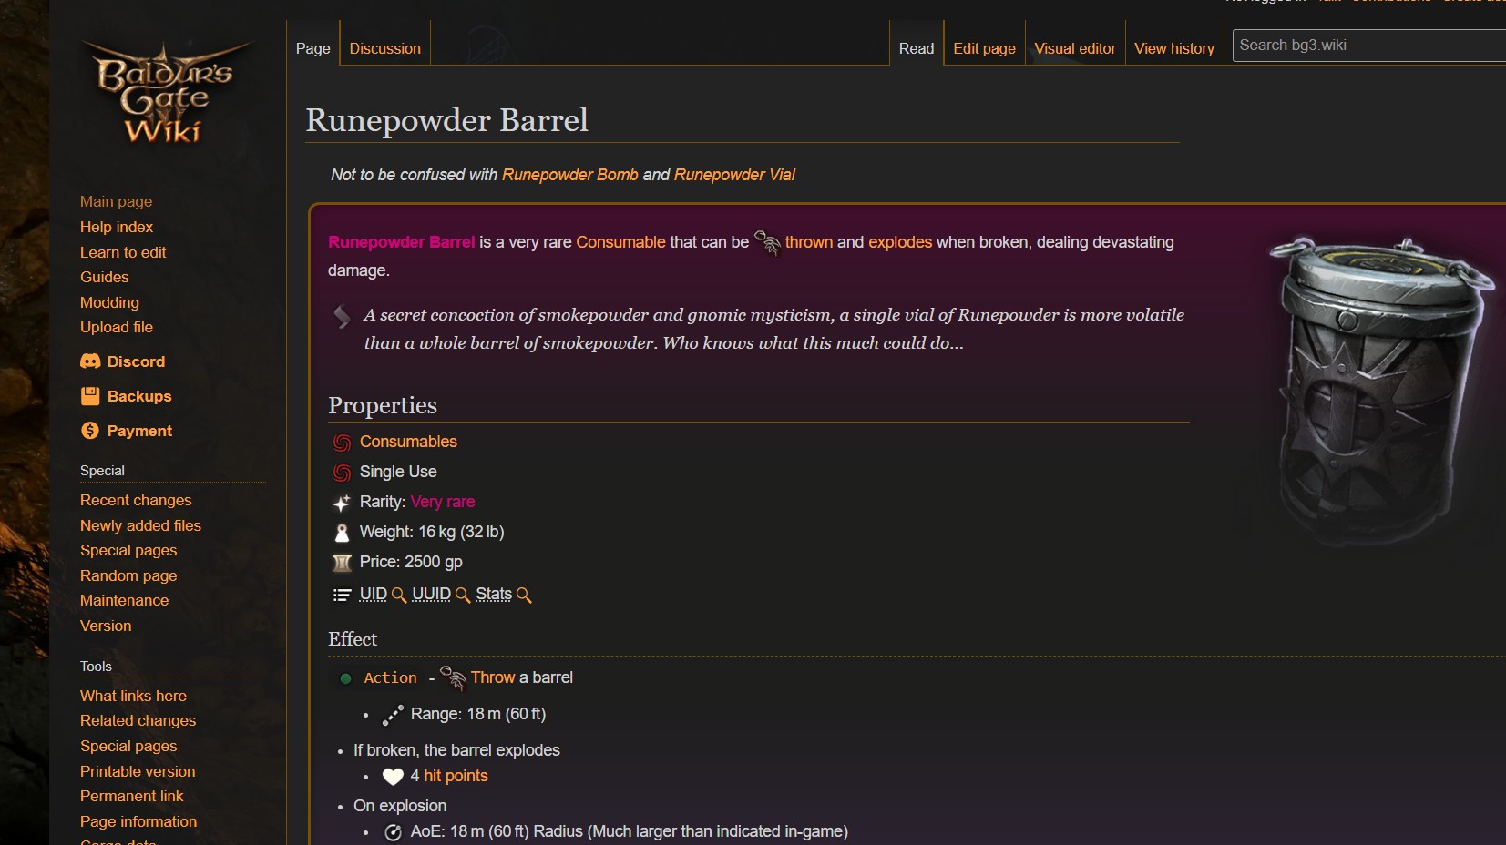Open the Payment link text
Image resolution: width=1506 pixels, height=845 pixels.
click(x=139, y=431)
